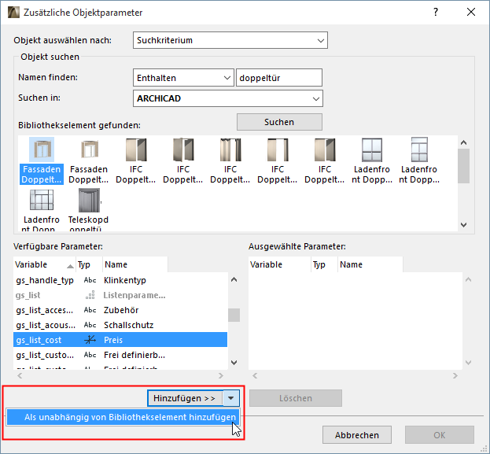Click up arrow of available parameters scrollbar
The width and height of the screenshot is (490, 454).
[x=234, y=279]
